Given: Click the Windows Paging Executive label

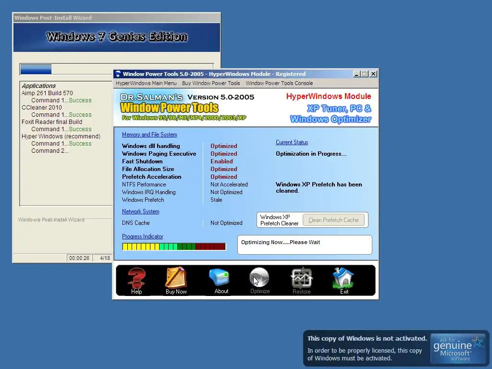Looking at the screenshot, I should (159, 154).
